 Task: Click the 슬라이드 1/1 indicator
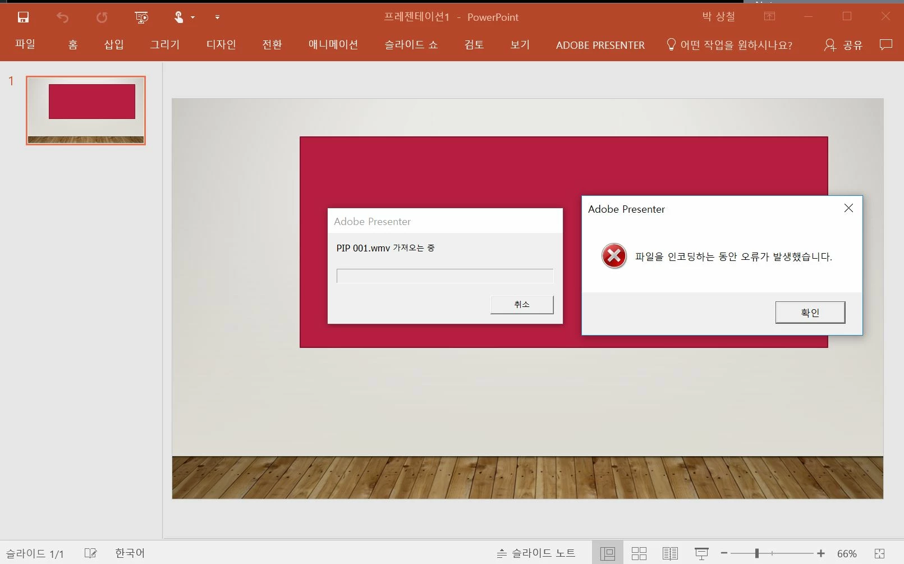point(35,553)
